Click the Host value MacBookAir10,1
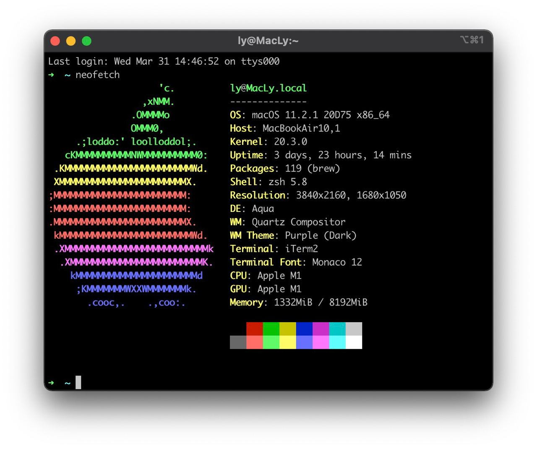 point(301,128)
